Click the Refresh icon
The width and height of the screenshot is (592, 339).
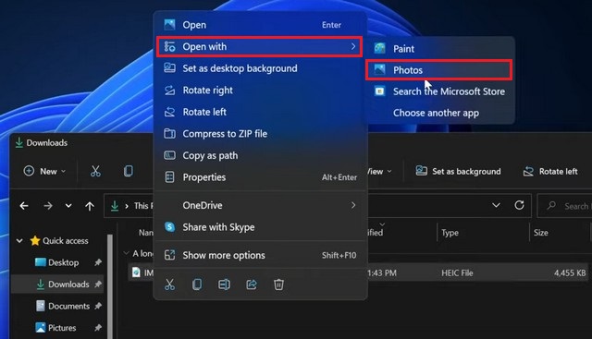pyautogui.click(x=520, y=205)
